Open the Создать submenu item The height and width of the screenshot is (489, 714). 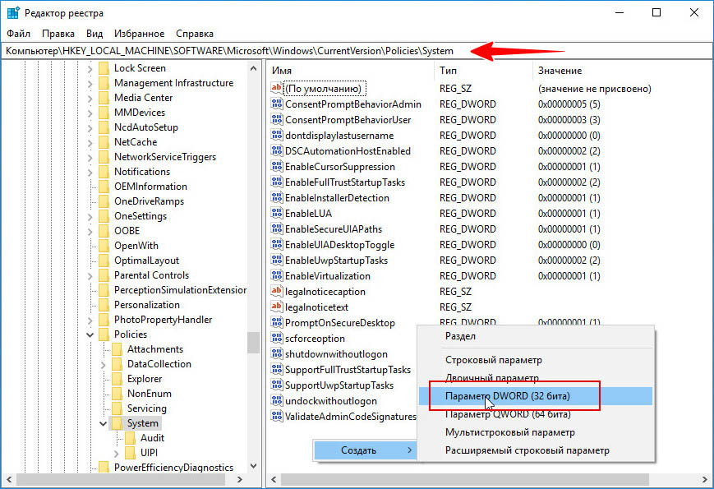pos(365,450)
